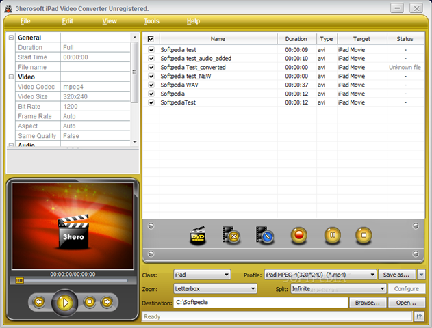
Task: Select the Softpedia WAV row
Action: [283, 85]
